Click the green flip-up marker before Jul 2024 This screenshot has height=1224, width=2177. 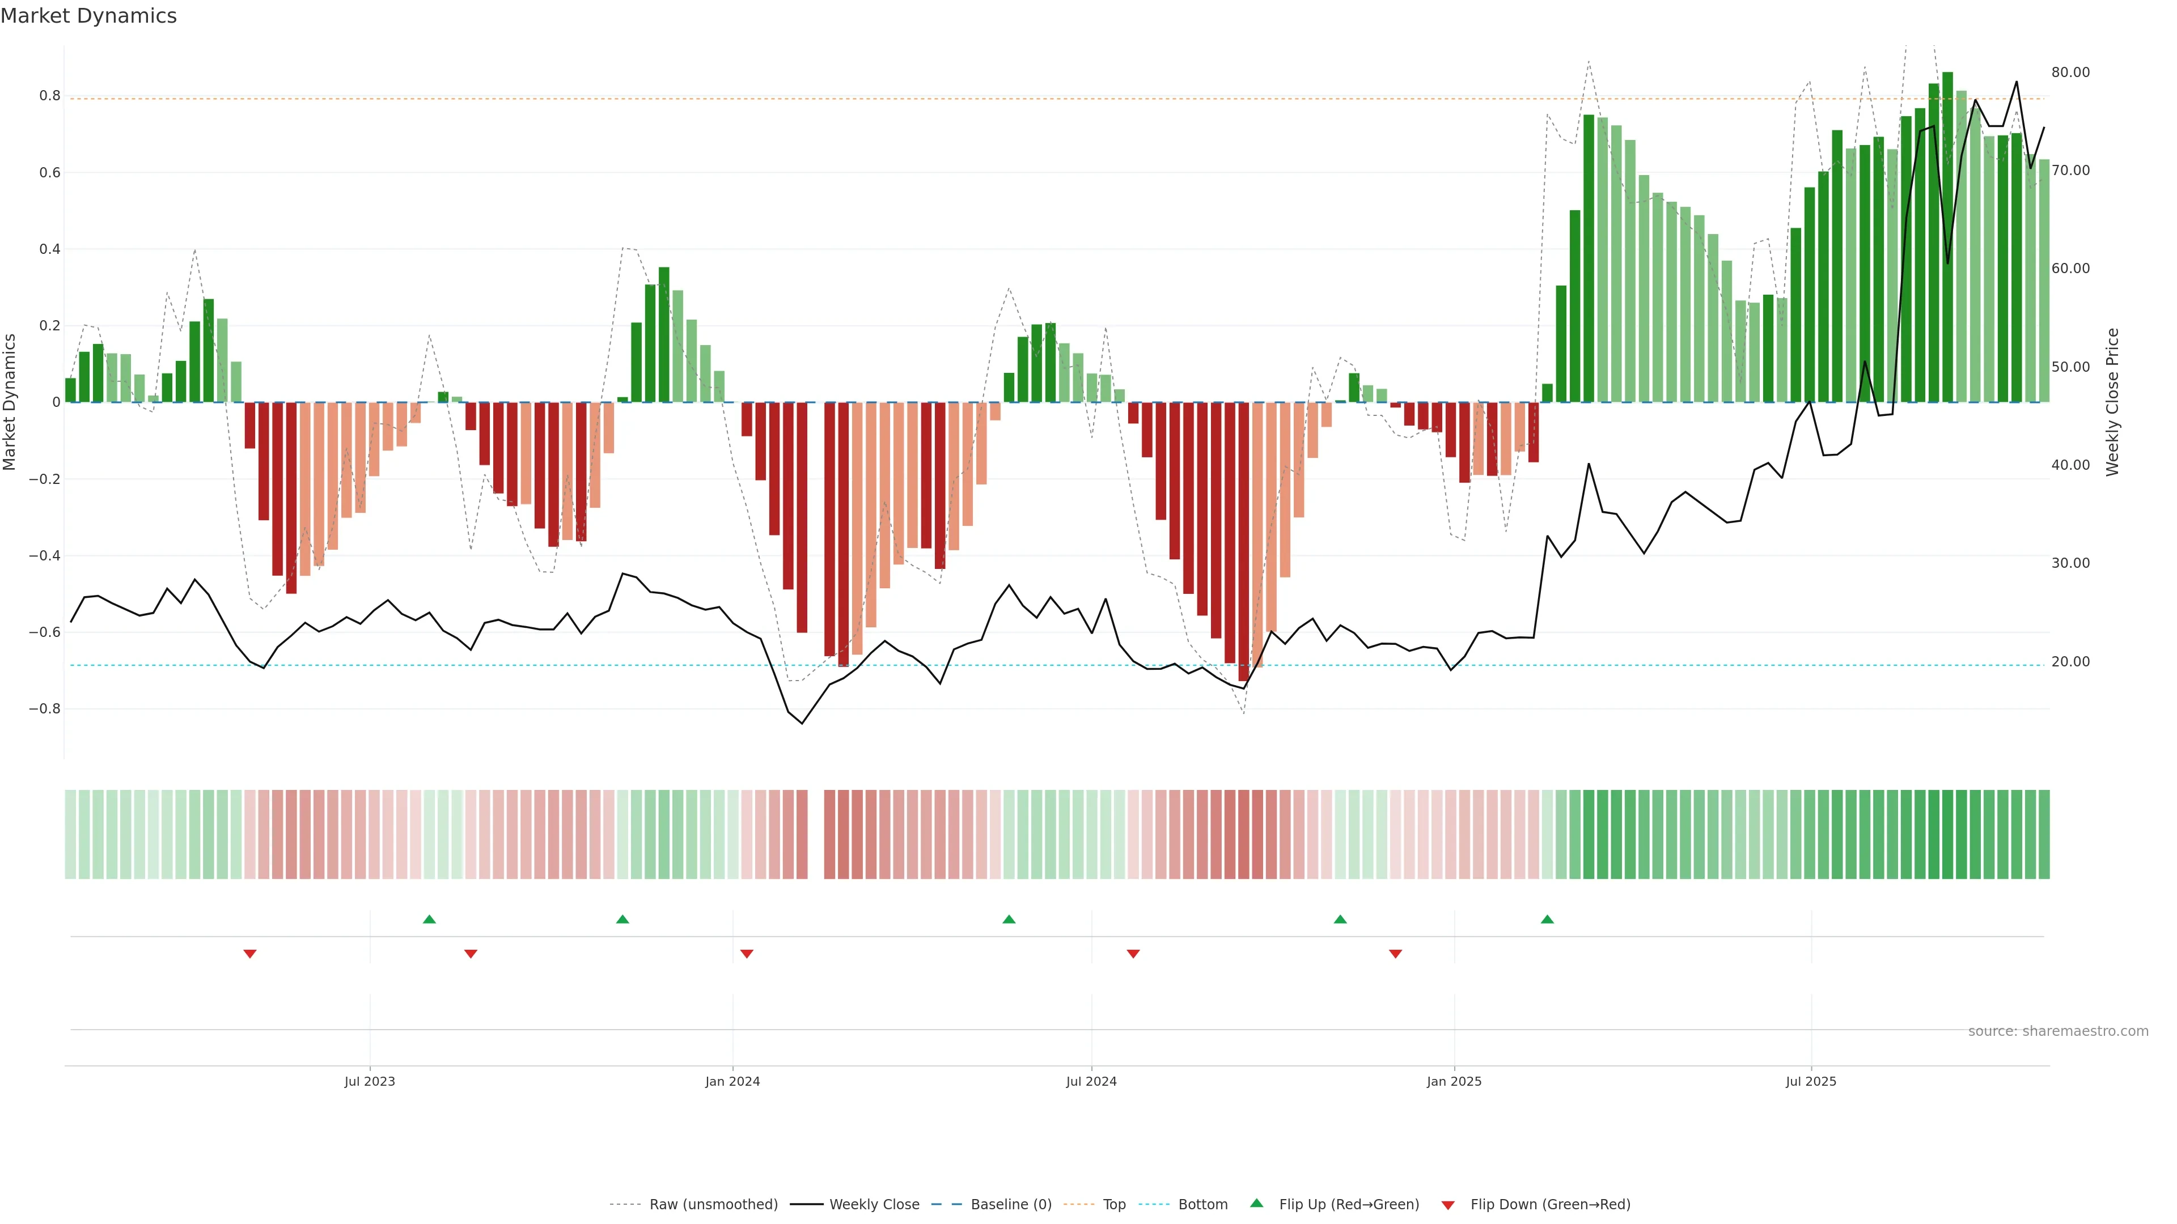1008,919
